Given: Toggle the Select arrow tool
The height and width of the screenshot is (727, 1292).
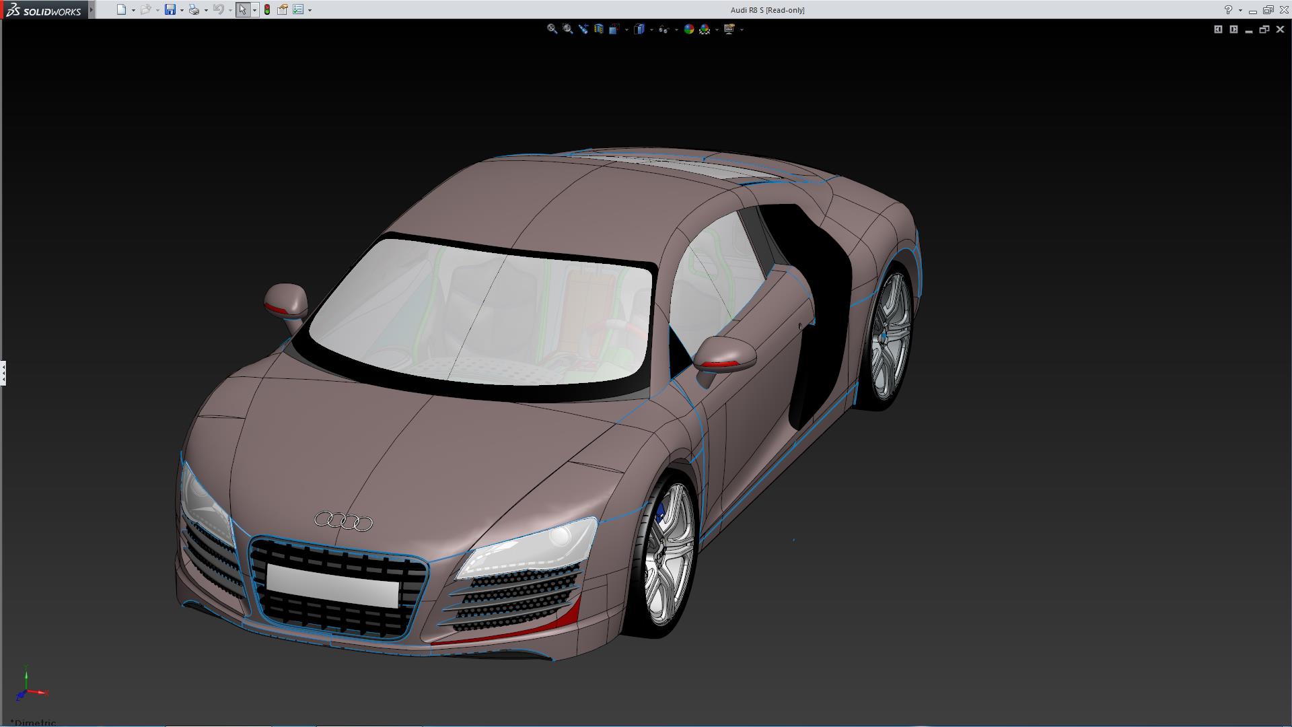Looking at the screenshot, I should click(242, 9).
